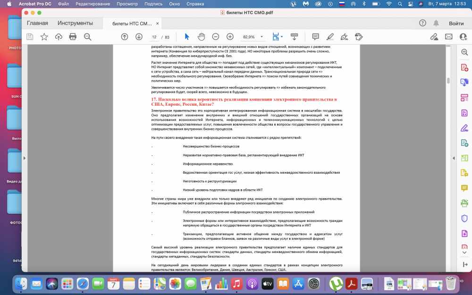Open the add comment note tool
This screenshot has width=472, height=295.
[x=315, y=37]
